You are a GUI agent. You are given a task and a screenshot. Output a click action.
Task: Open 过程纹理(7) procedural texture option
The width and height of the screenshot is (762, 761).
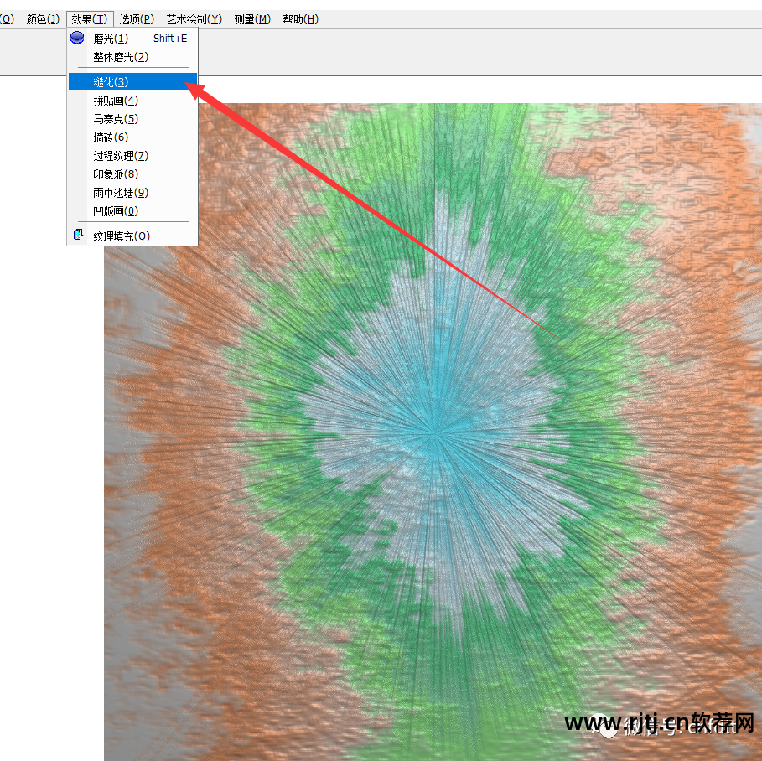click(121, 156)
